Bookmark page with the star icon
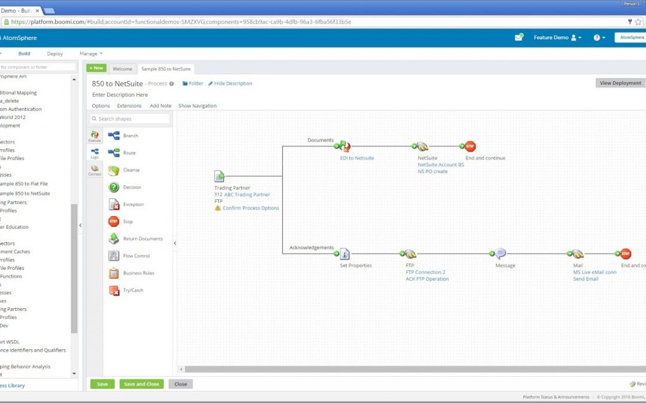Viewport: 646px width, 403px height. pos(638,22)
